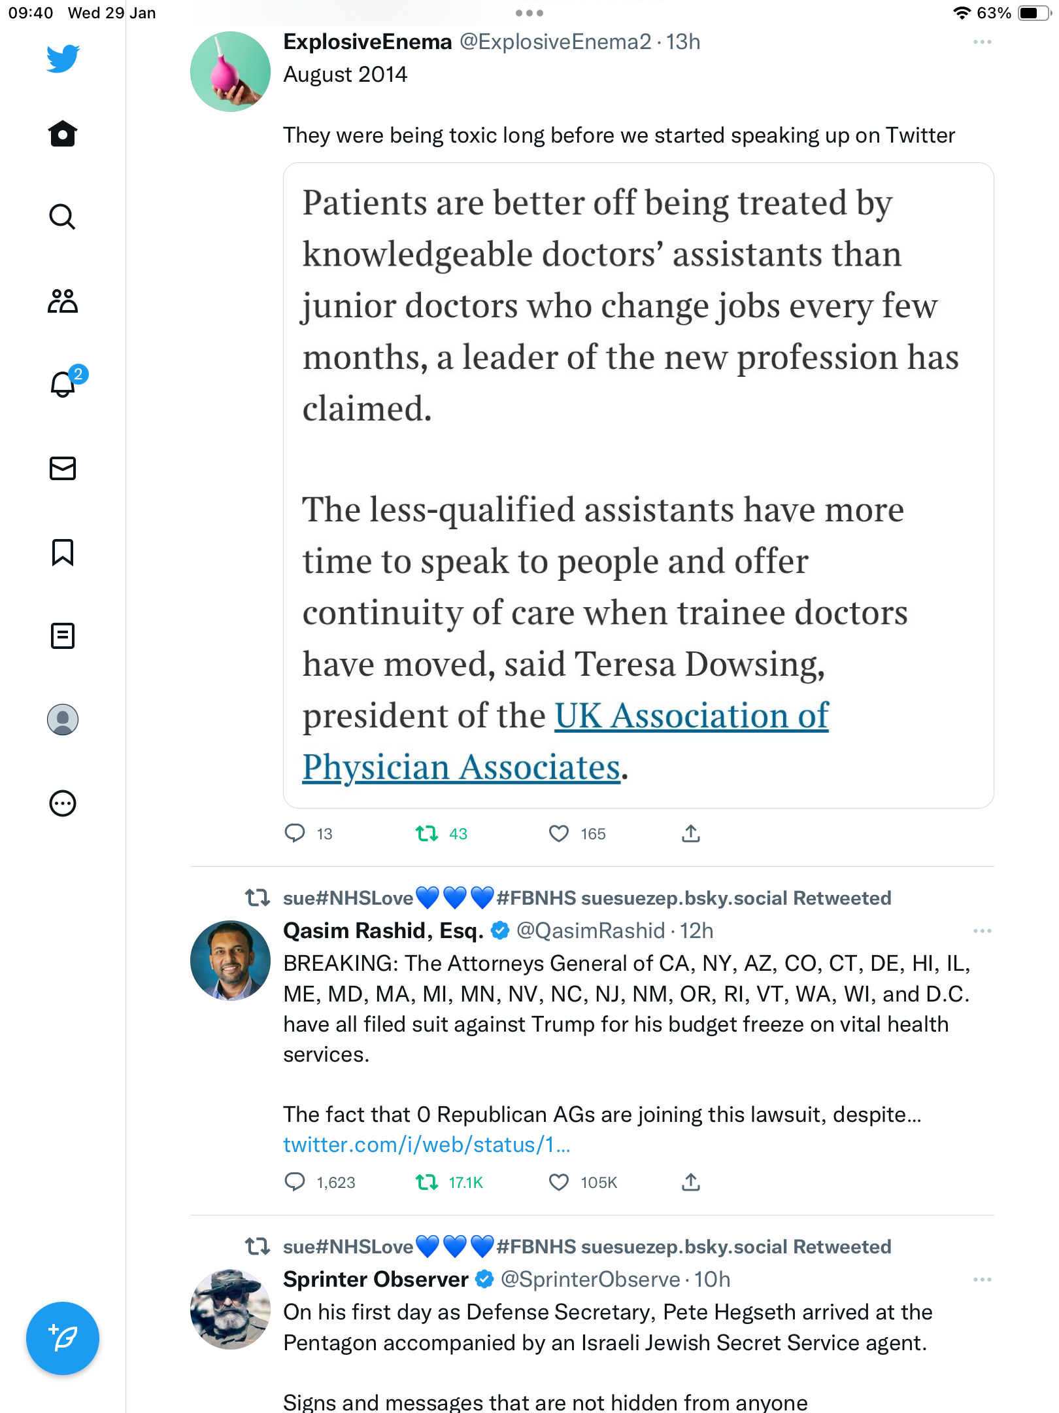
Task: Like the Qasim Rashid tweet
Action: click(x=559, y=1182)
